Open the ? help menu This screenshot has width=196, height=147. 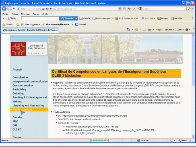click(51, 14)
